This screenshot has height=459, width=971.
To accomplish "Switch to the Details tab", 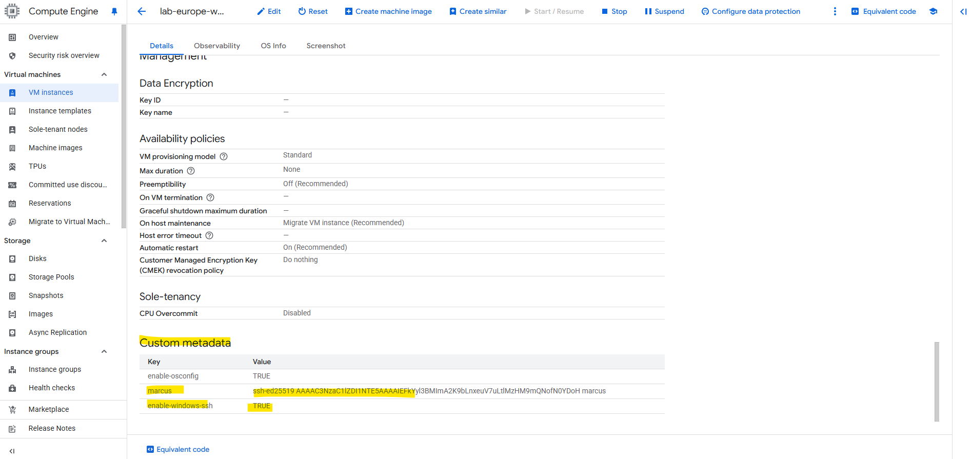I will coord(162,46).
